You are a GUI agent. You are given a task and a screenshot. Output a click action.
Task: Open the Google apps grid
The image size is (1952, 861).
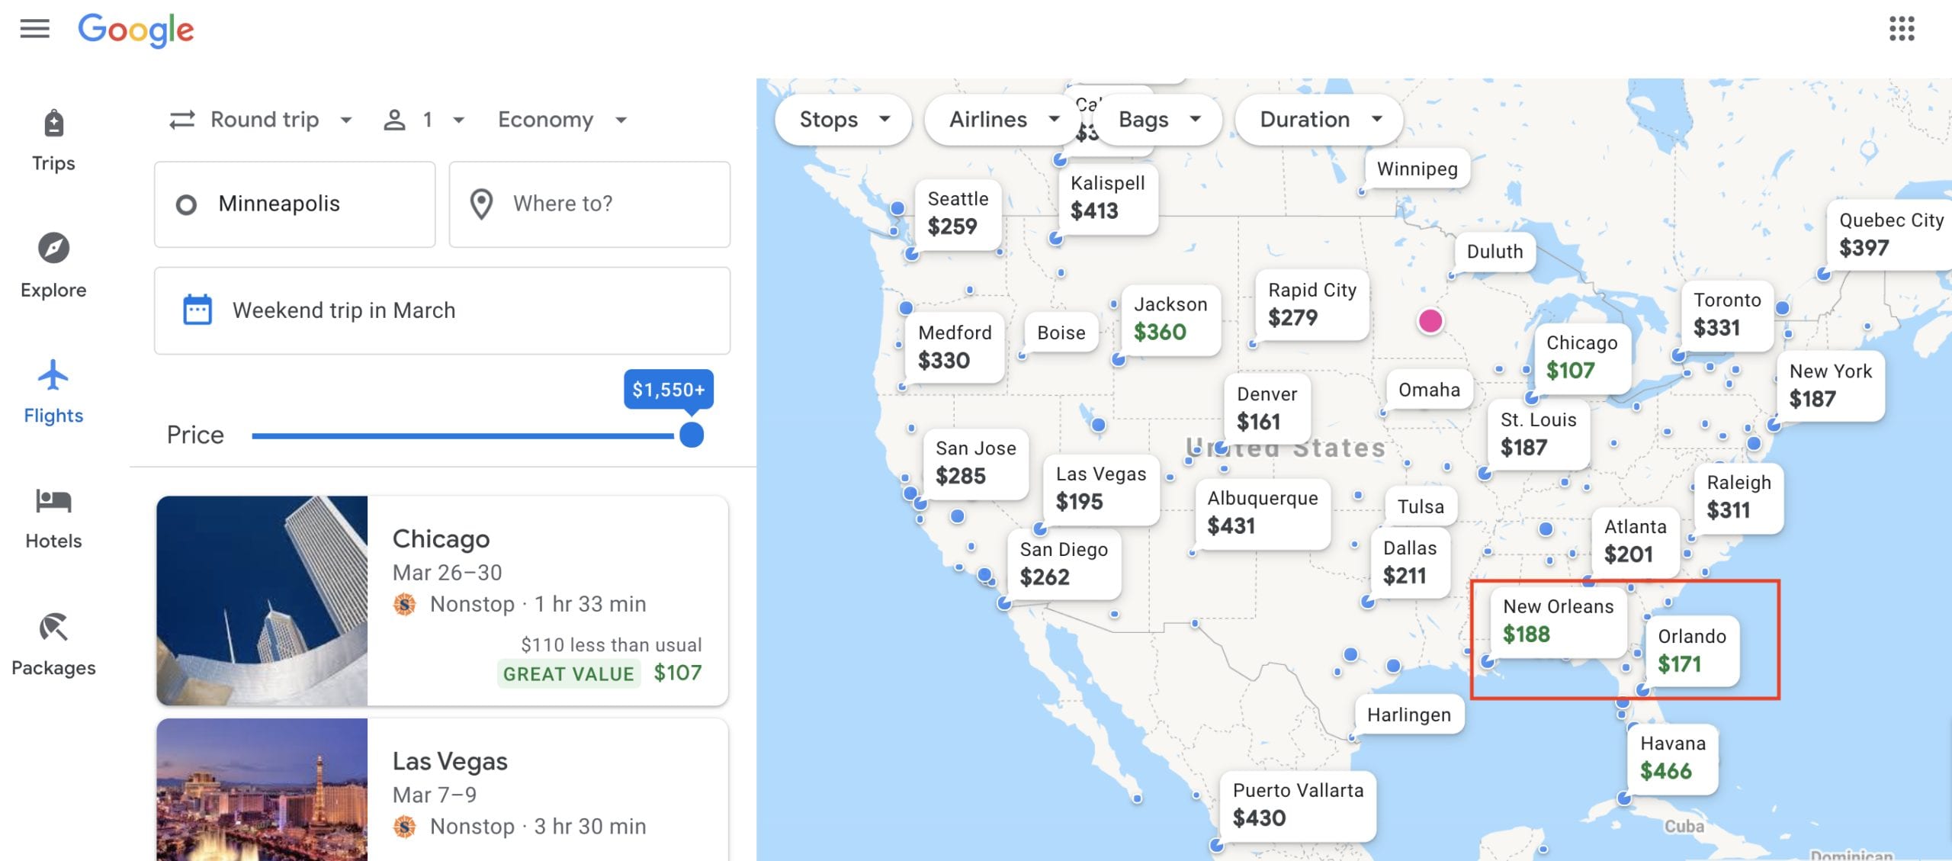click(x=1901, y=29)
